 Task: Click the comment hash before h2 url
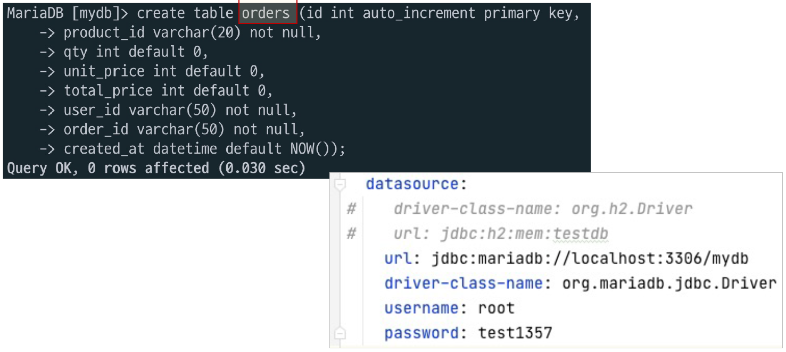351,234
